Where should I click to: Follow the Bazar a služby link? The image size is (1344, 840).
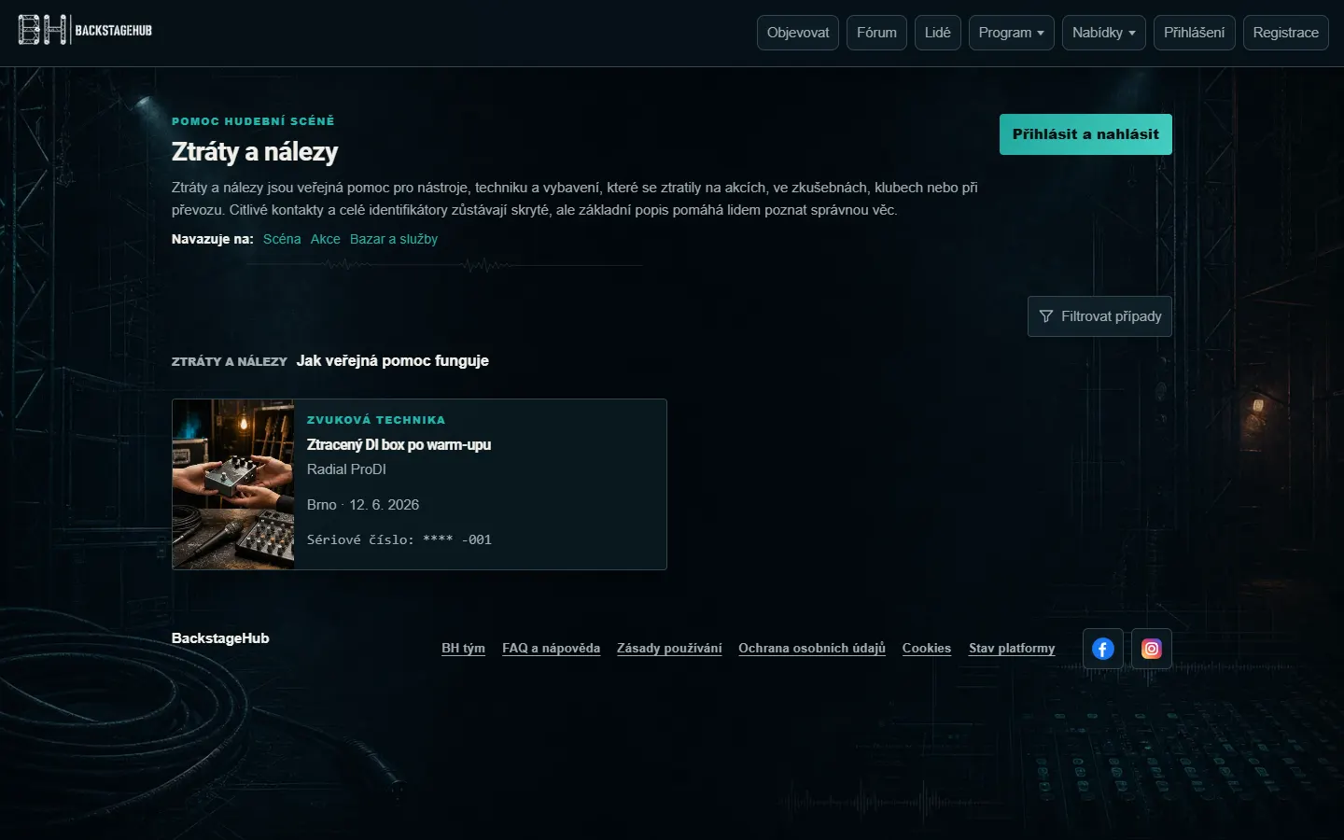click(x=394, y=239)
